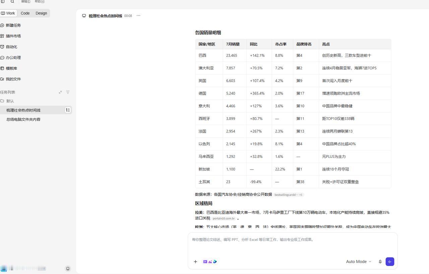Open the bestsellingcarsbl source citation
This screenshot has width=429, height=274.
click(x=289, y=195)
